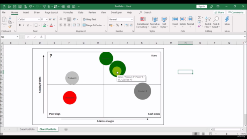
Task: Center text horizontally in the cell
Action: pyautogui.click(x=65, y=25)
